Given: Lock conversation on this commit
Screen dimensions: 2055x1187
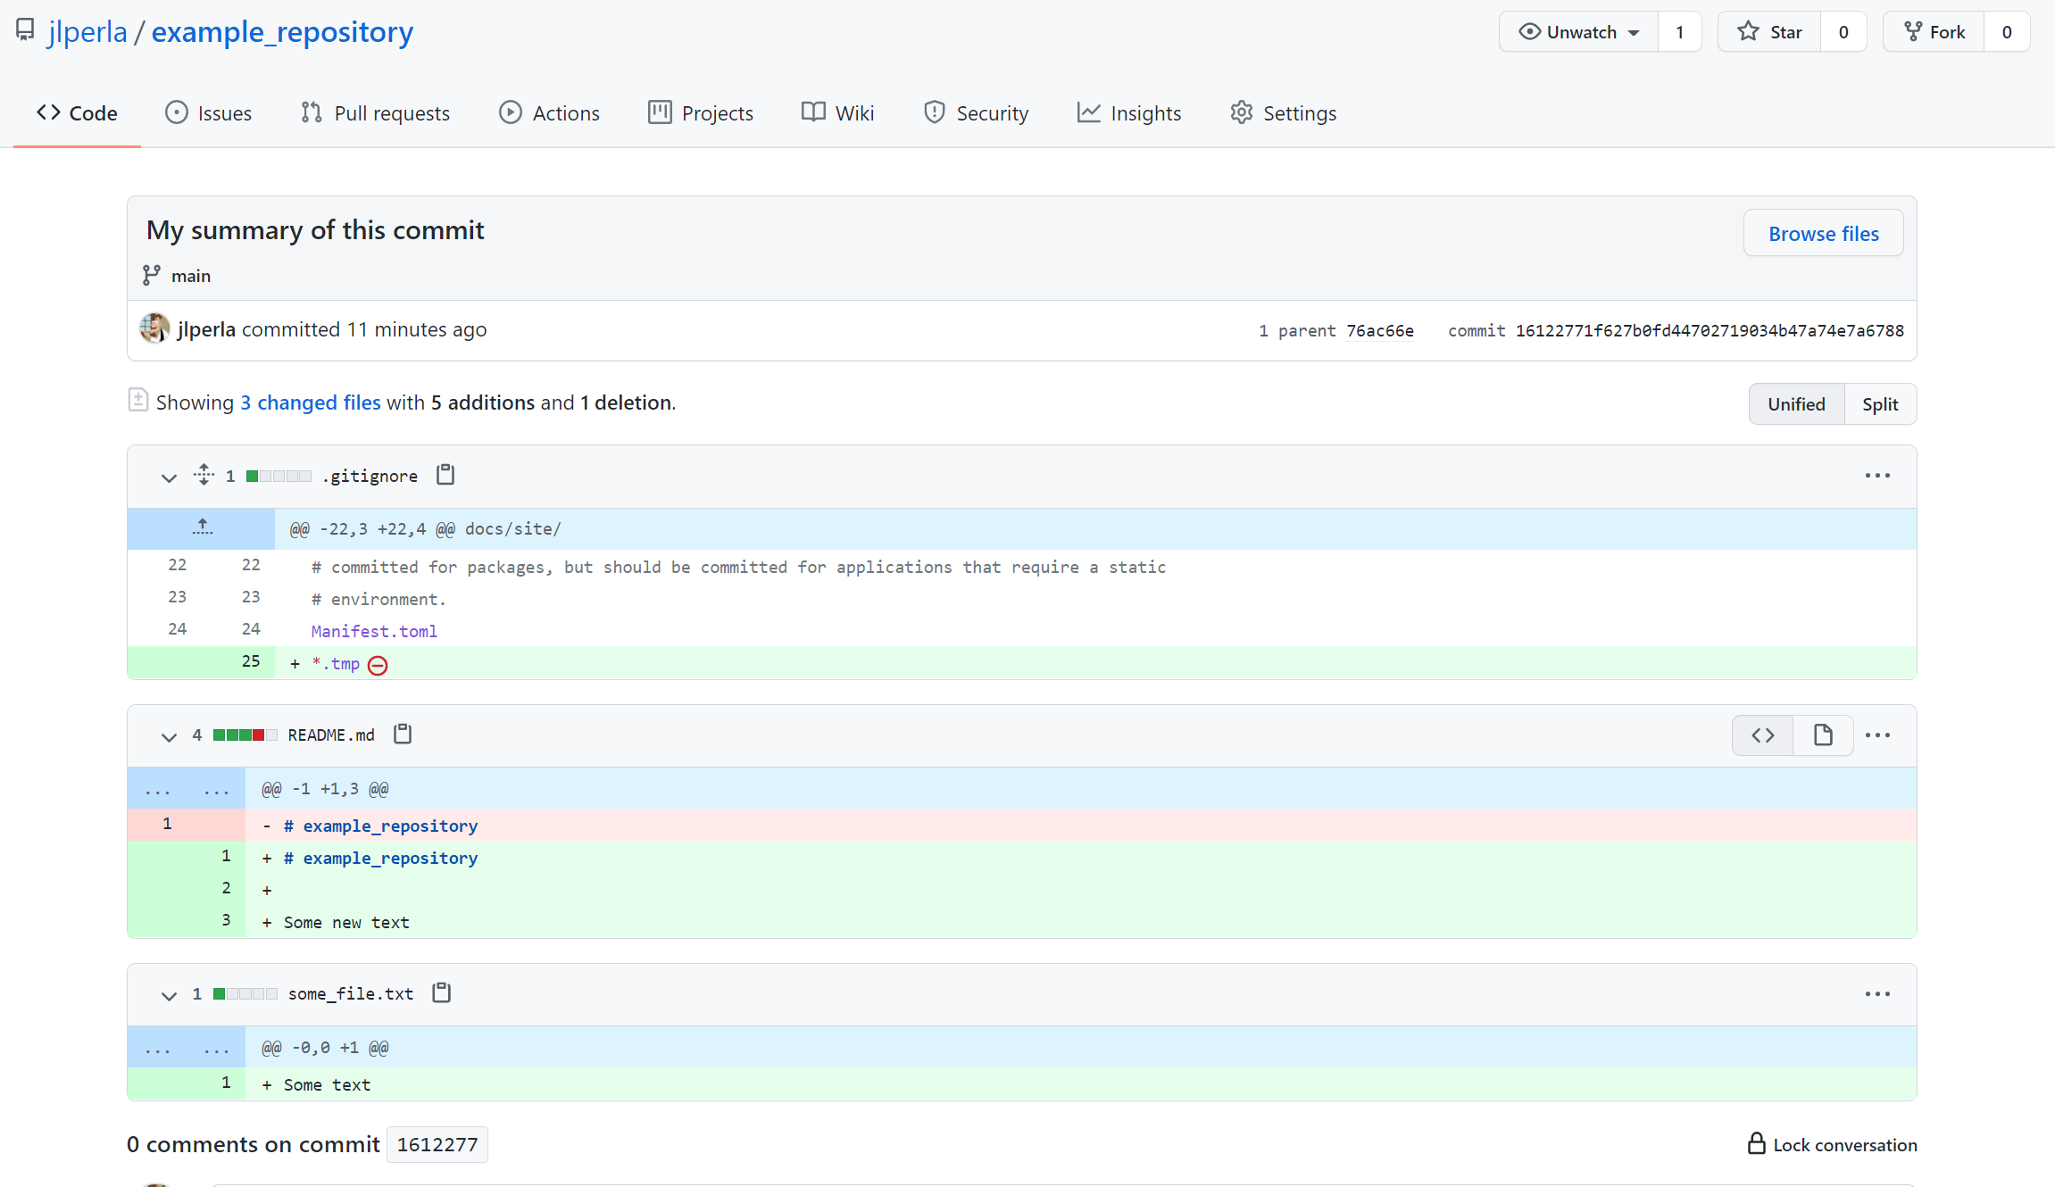Looking at the screenshot, I should [x=1832, y=1144].
